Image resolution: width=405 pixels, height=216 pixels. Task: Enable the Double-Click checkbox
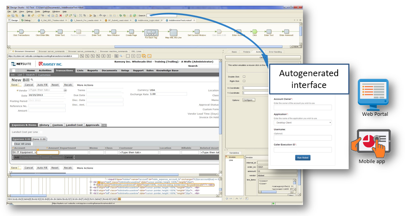pos(244,77)
